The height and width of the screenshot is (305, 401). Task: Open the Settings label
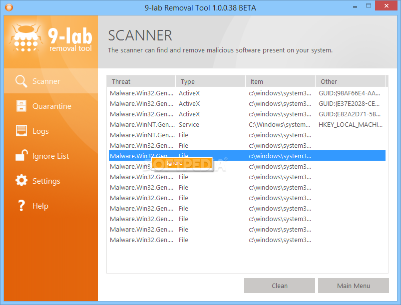tap(46, 181)
